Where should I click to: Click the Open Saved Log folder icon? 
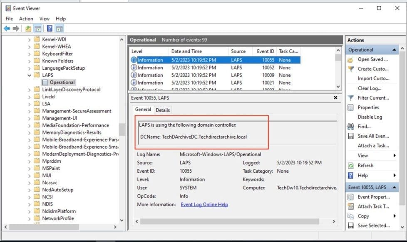click(x=351, y=59)
